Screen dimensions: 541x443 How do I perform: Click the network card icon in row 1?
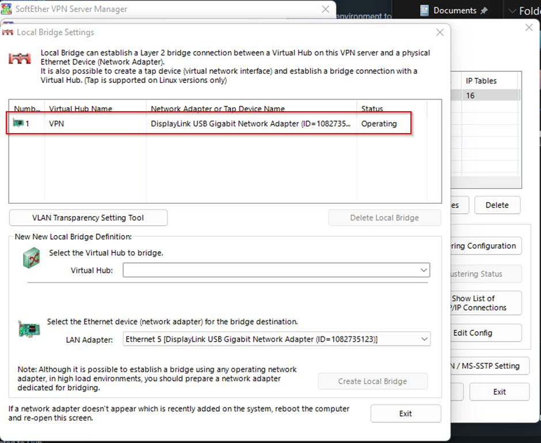point(18,123)
